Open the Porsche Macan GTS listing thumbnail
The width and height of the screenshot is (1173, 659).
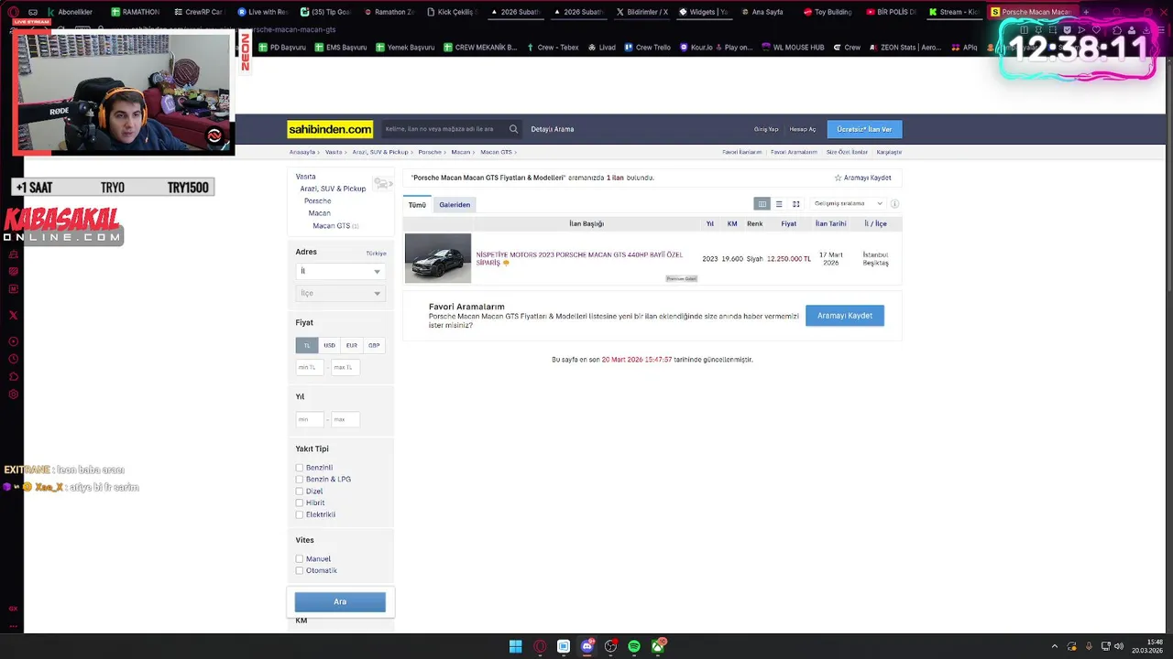438,258
